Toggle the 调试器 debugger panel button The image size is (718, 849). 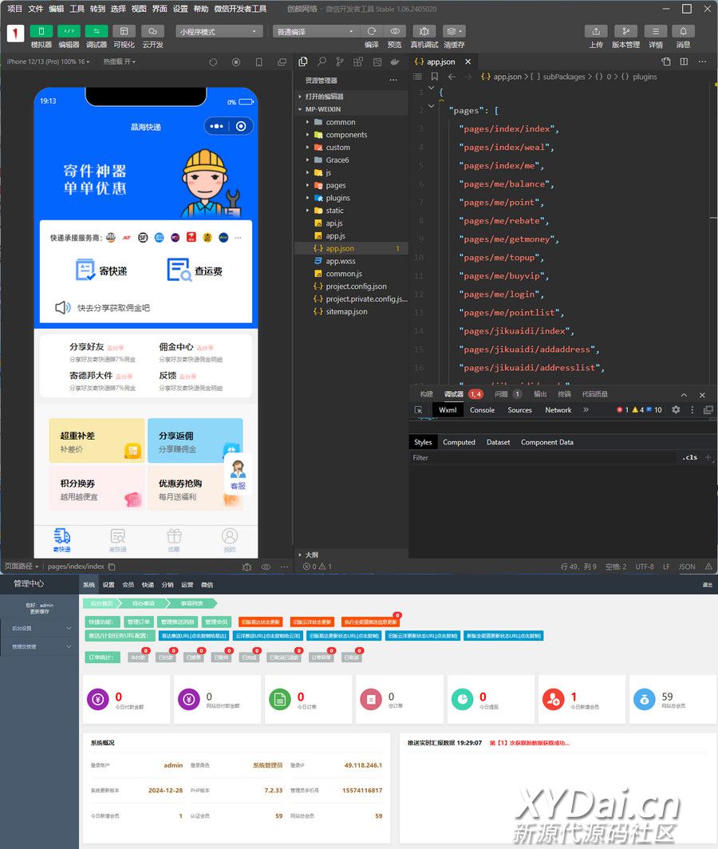click(96, 31)
